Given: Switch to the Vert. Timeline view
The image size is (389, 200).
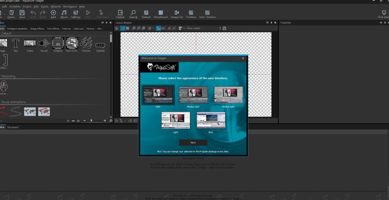Looking at the screenshot, I should [x=208, y=14].
